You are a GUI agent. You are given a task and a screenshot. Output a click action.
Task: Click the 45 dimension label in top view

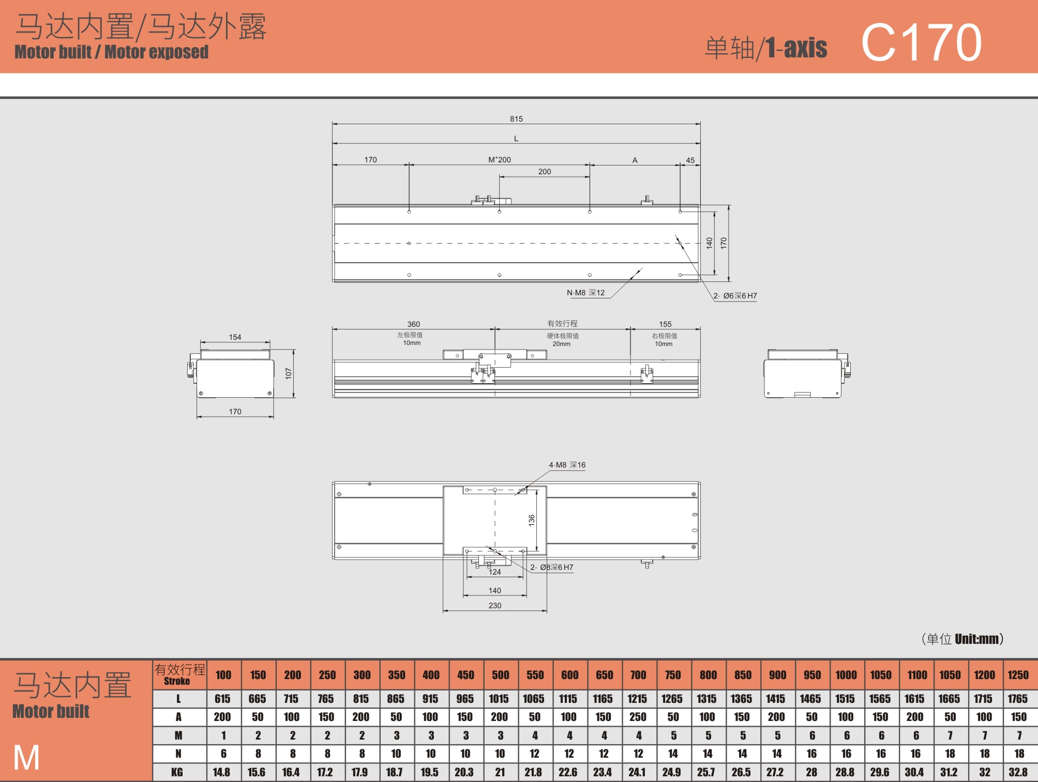(690, 160)
